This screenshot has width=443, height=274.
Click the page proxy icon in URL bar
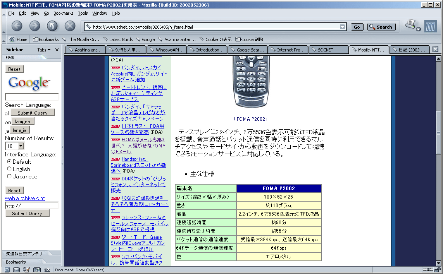click(89, 27)
